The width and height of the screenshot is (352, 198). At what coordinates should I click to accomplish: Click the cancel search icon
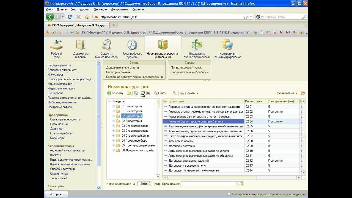pyautogui.click(x=175, y=93)
